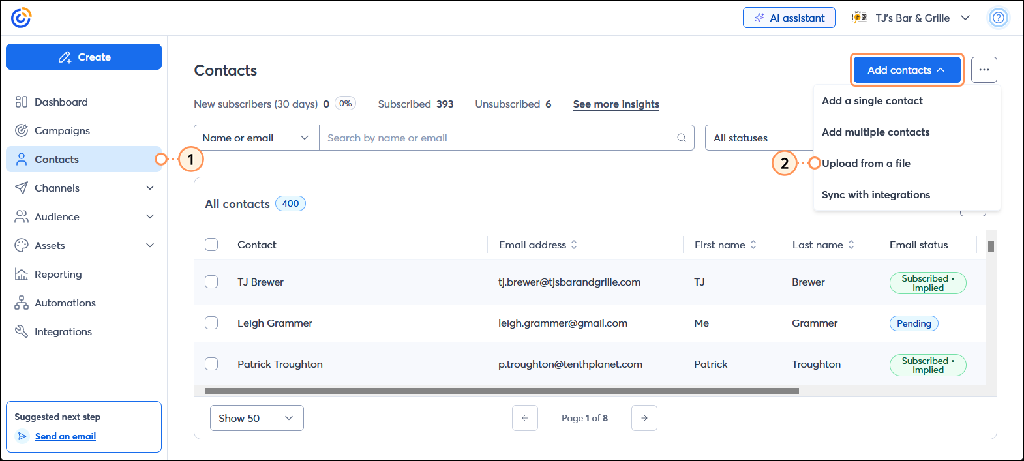
Task: Click the send icon under Suggested next step
Action: (x=23, y=436)
